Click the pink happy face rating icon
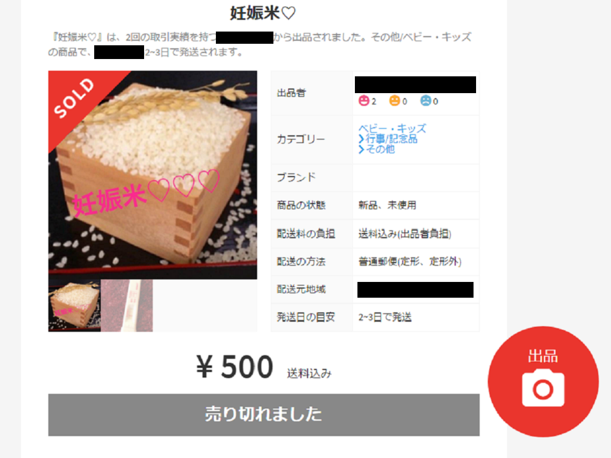The height and width of the screenshot is (458, 611). tap(364, 101)
